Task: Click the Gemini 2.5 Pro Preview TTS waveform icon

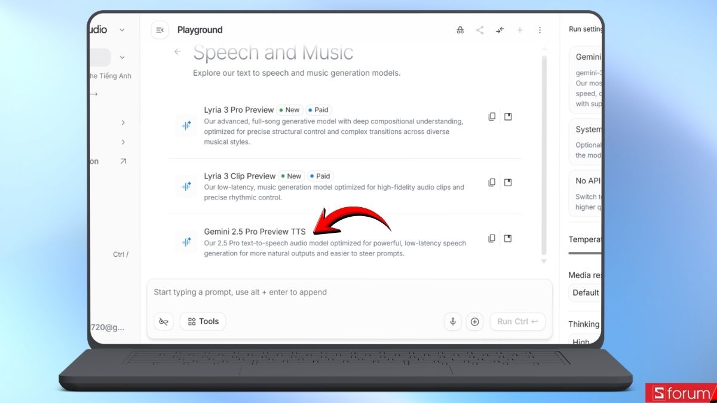Action: [x=186, y=242]
